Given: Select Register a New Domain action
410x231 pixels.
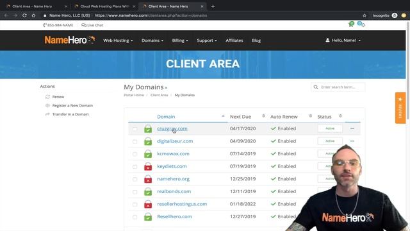Looking at the screenshot, I should [72, 105].
